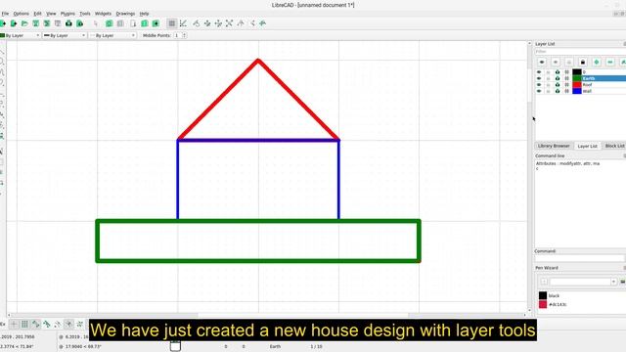Open the Options menu
The image size is (626, 352).
pyautogui.click(x=22, y=14)
